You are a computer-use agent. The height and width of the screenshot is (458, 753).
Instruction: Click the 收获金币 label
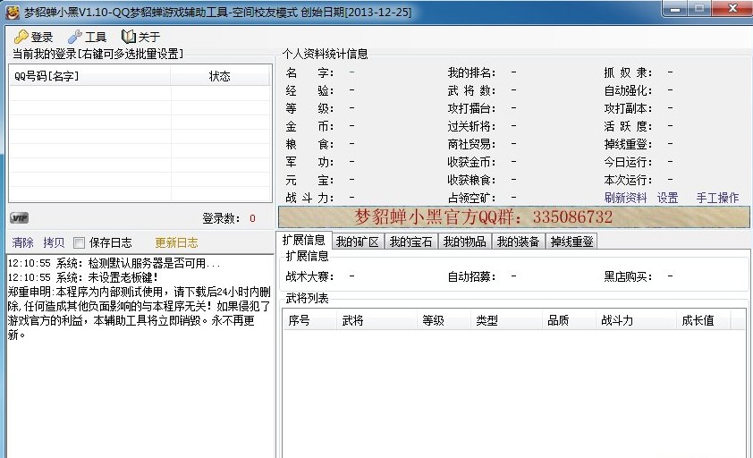(x=471, y=162)
